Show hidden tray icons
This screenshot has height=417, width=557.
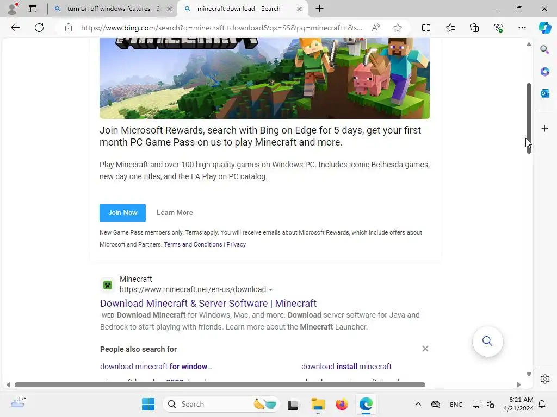(418, 404)
